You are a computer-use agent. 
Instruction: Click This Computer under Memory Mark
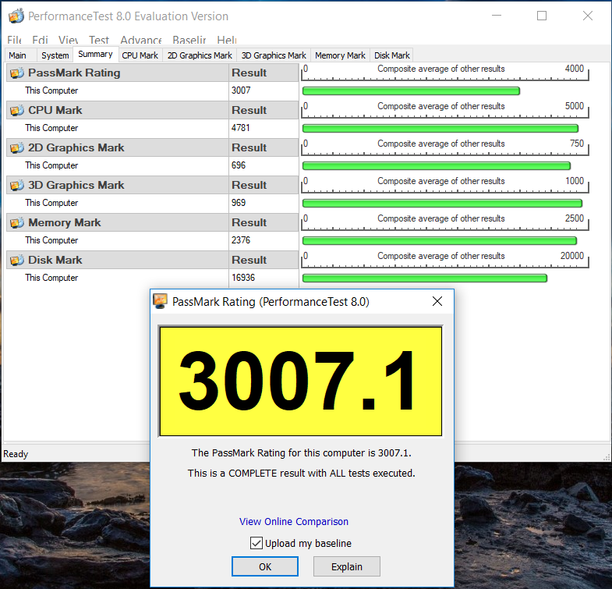click(51, 240)
